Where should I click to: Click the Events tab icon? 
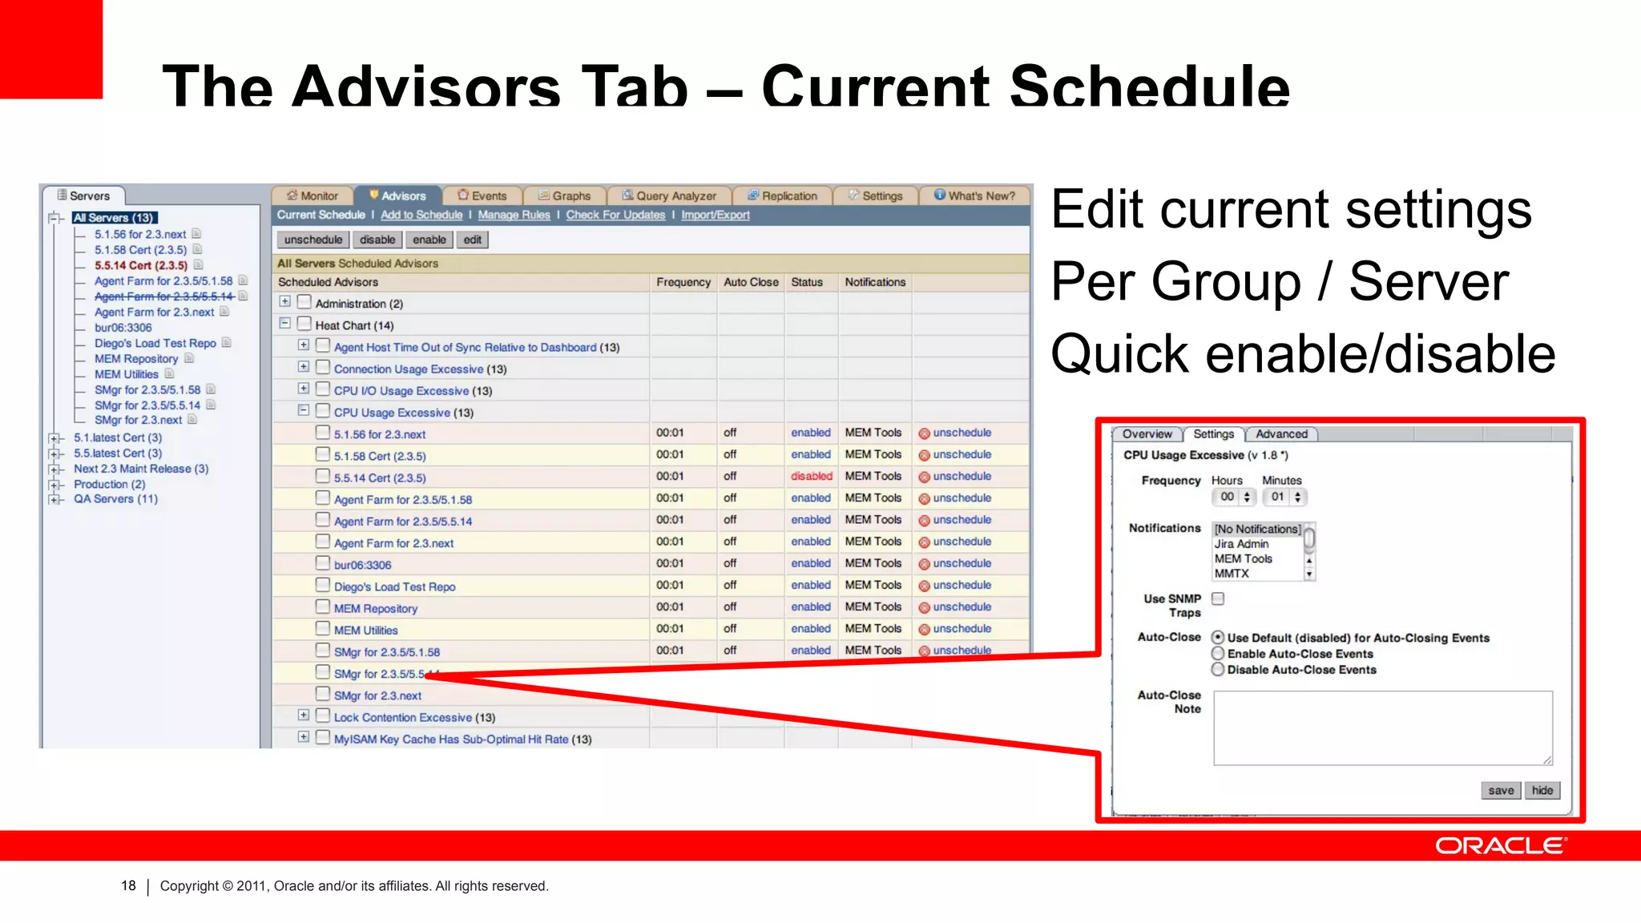(x=462, y=195)
